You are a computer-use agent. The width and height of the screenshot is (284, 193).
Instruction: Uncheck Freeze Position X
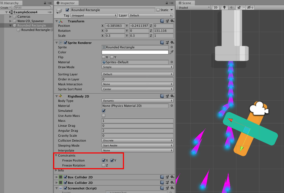point(104,160)
